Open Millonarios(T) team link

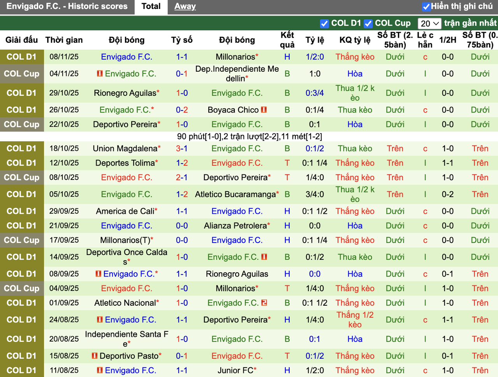point(125,240)
